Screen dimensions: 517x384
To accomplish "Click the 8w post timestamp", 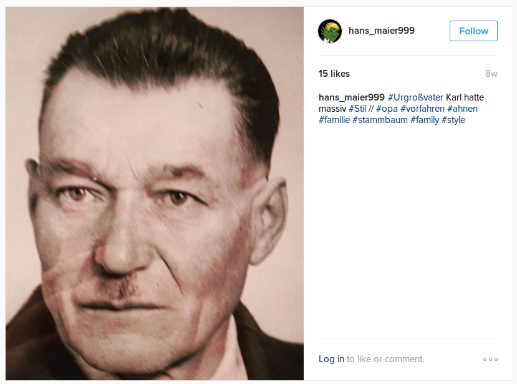I will click(x=491, y=74).
